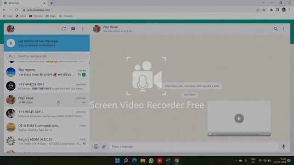Open the attachment paperclip menu
Image resolution: width=294 pixels, height=165 pixels.
104,147
